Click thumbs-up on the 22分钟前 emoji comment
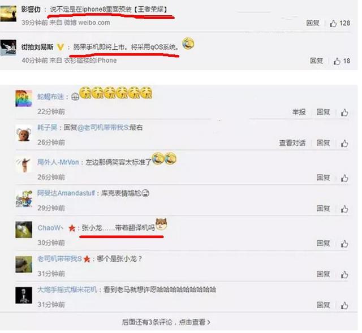This screenshot has width=362, height=333. (344, 113)
